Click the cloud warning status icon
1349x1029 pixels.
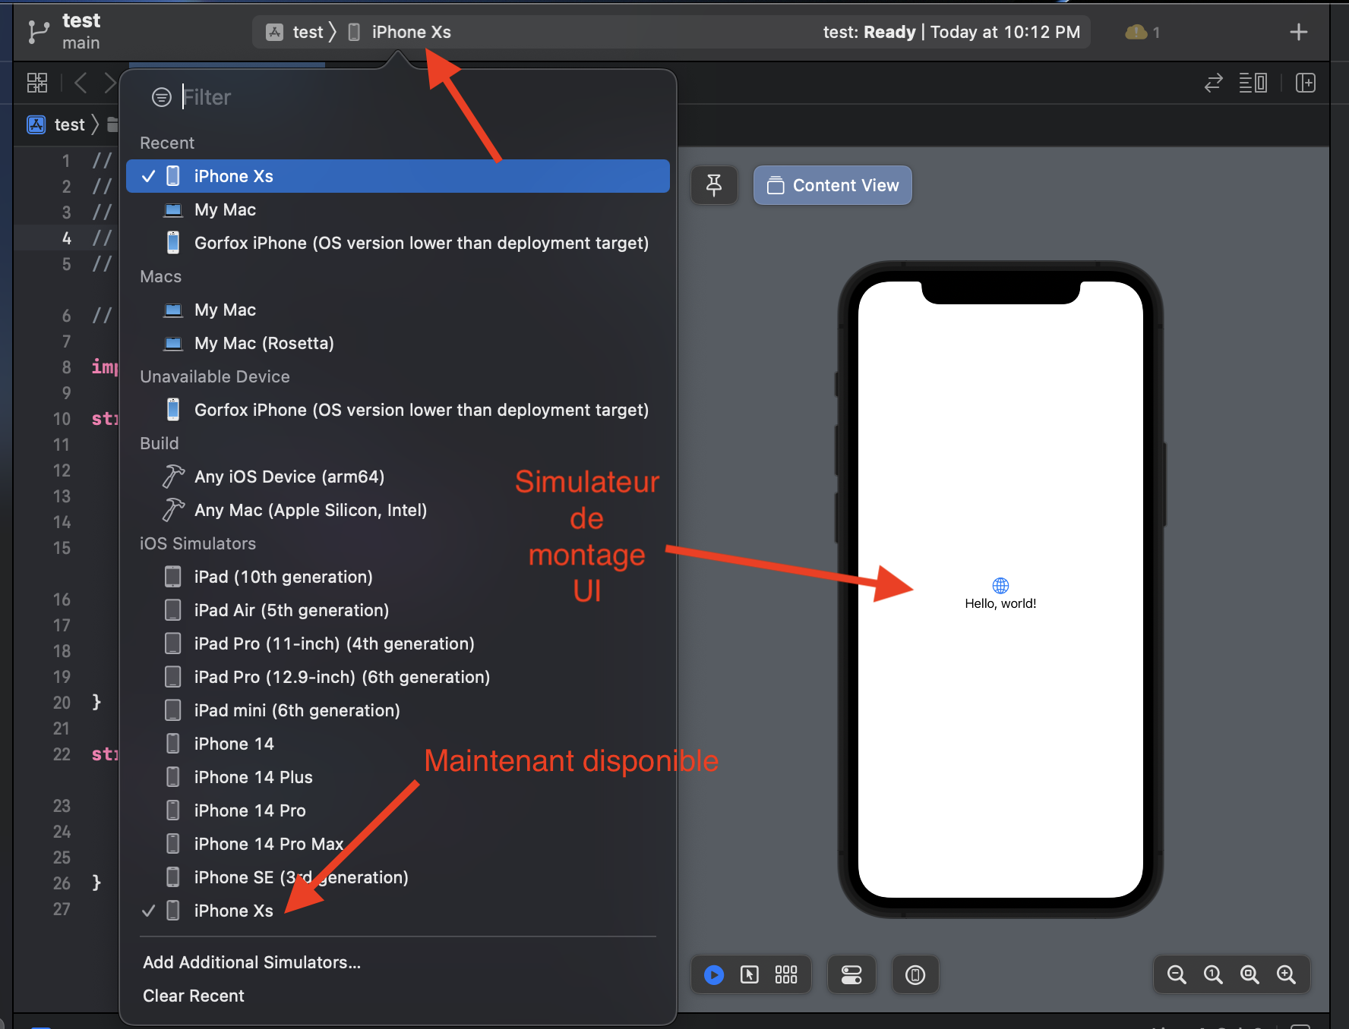pos(1136,32)
